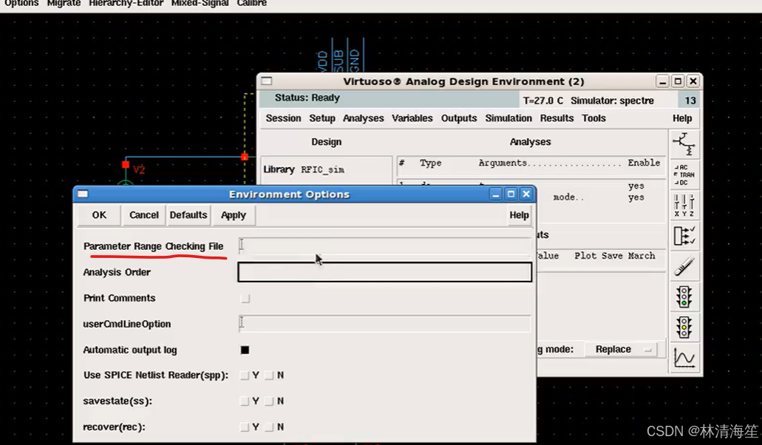Screen dimensions: 762x445
Task: Click Help button in Environment Options
Action: [519, 214]
